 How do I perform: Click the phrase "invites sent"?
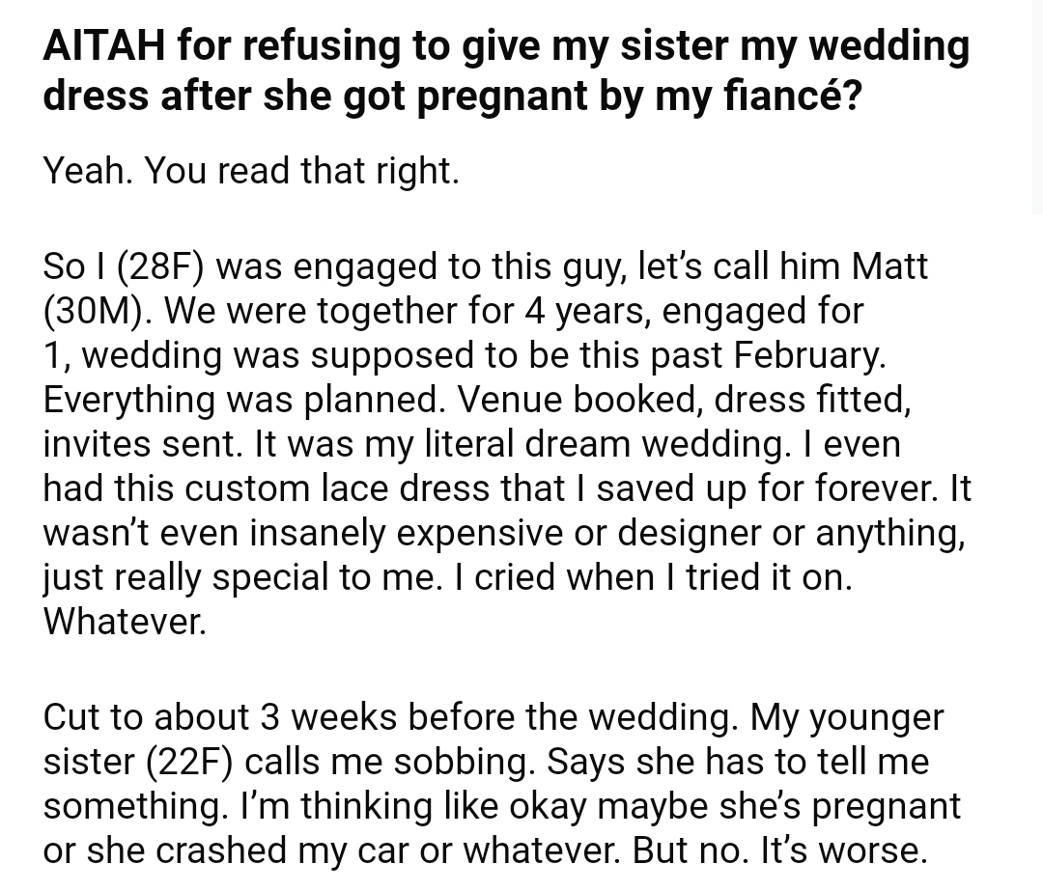(x=143, y=444)
